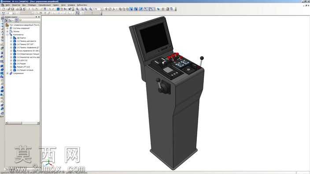Open the Справка menu
Viewport: 310px width, 174px height.
[x=71, y=5]
